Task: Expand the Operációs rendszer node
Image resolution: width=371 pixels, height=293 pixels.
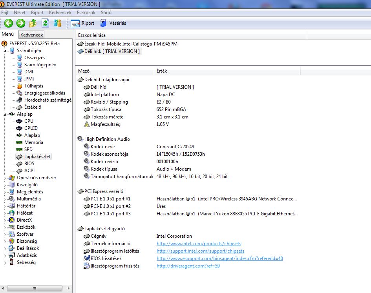Action: click(5, 178)
